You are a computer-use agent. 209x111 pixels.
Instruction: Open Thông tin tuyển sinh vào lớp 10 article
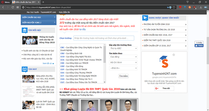pyautogui.click(x=47, y=40)
